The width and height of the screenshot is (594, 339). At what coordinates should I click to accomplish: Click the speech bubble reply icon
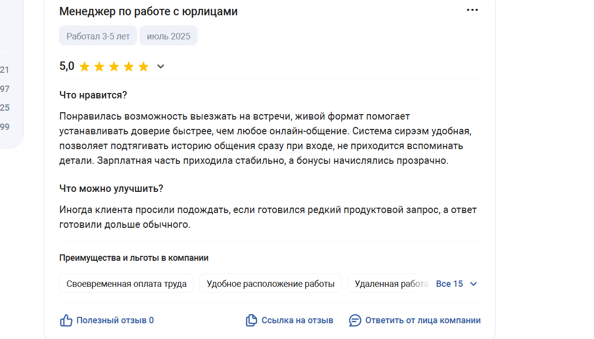point(355,320)
